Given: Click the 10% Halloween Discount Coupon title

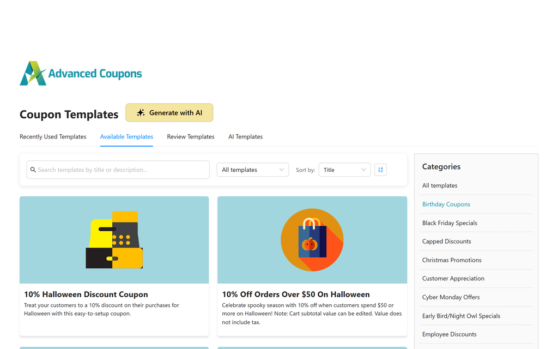Looking at the screenshot, I should (86, 294).
